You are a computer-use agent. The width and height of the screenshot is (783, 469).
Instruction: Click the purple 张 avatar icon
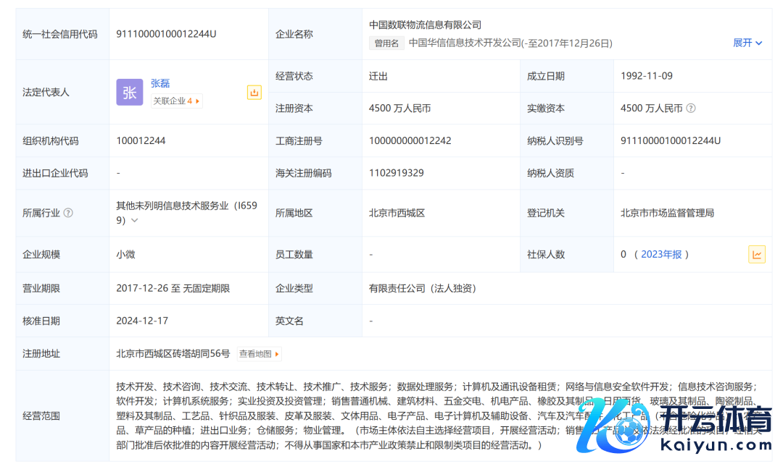point(130,92)
